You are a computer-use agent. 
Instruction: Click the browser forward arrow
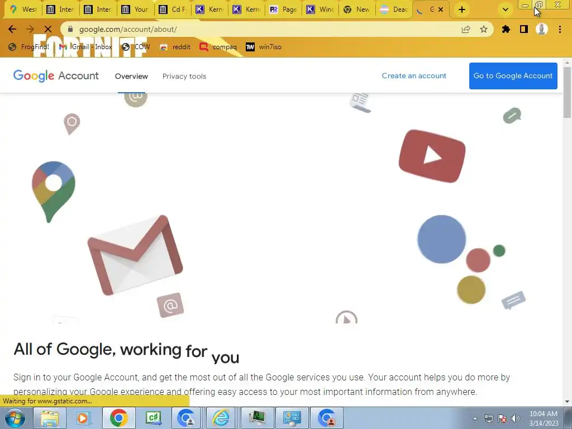click(x=30, y=29)
